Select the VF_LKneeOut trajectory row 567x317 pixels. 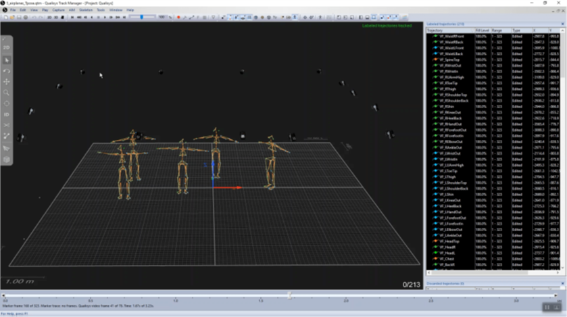[x=493, y=200]
